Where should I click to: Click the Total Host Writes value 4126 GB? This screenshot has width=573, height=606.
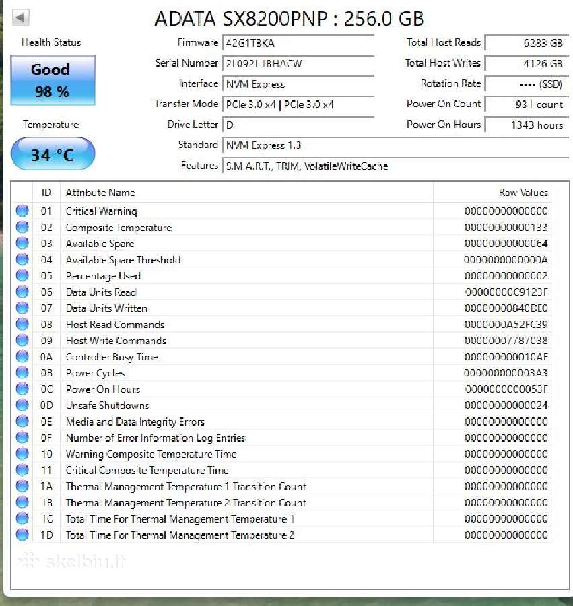click(527, 63)
